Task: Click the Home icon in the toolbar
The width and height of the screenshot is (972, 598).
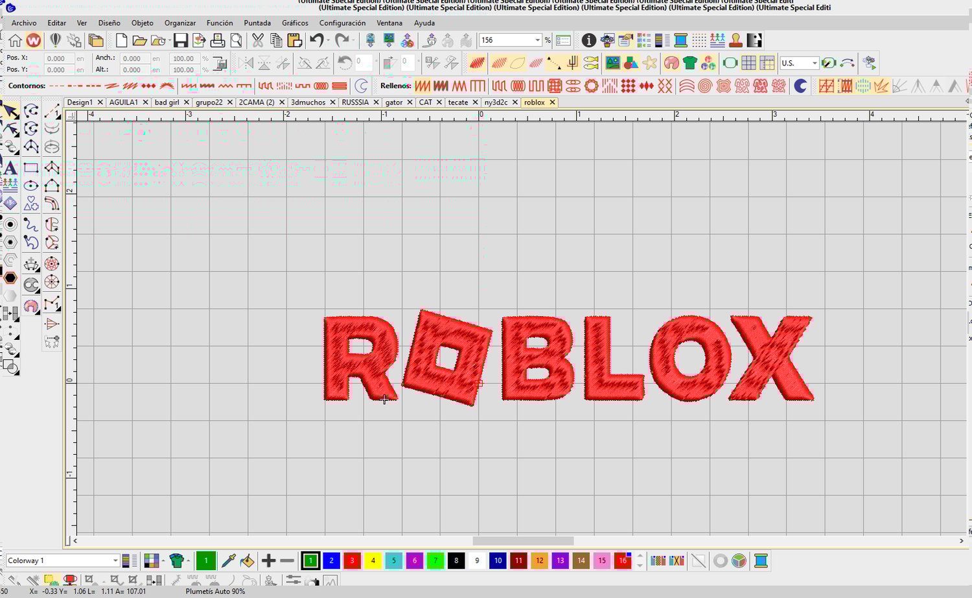Action: point(15,41)
